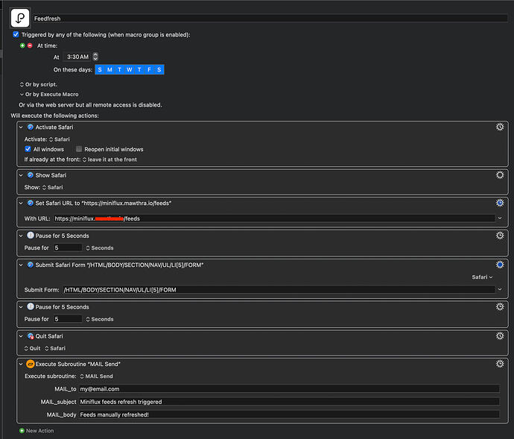This screenshot has height=439, width=514.
Task: Toggle Tuesday in On these days
Action: click(119, 69)
